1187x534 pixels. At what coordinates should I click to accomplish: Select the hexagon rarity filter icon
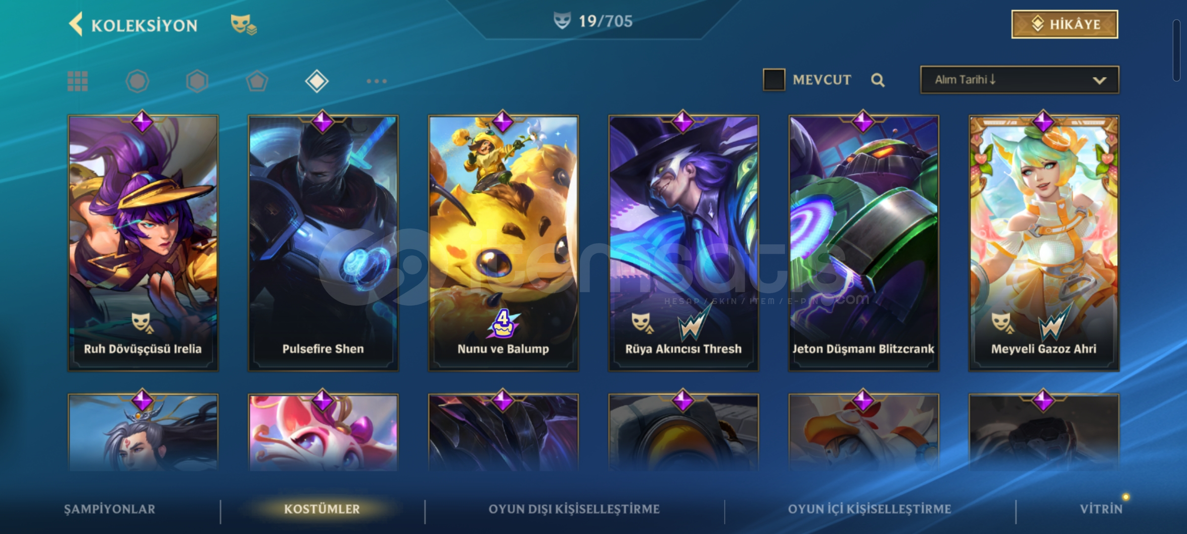(x=197, y=81)
